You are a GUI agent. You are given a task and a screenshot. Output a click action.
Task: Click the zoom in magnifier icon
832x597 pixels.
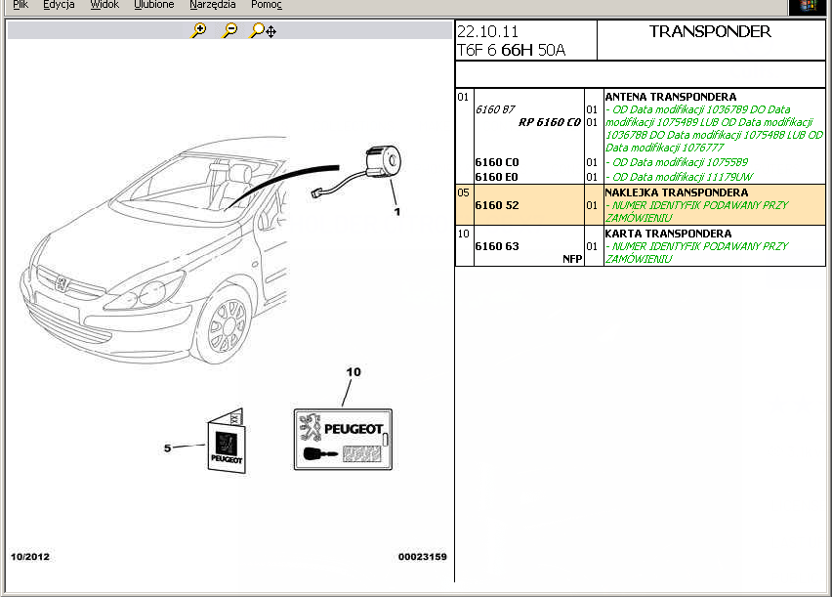(x=198, y=31)
